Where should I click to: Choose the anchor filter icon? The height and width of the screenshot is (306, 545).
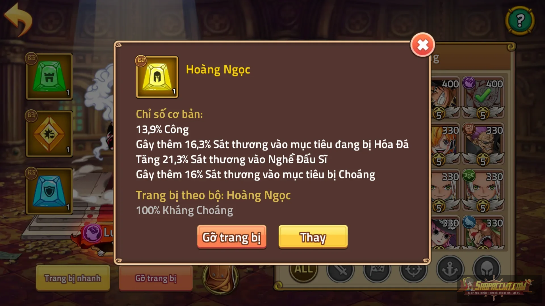coord(450,269)
